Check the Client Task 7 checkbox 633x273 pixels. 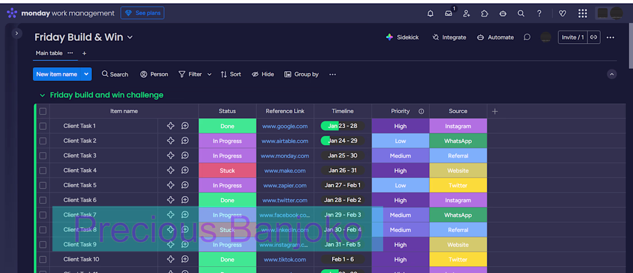[x=43, y=215]
